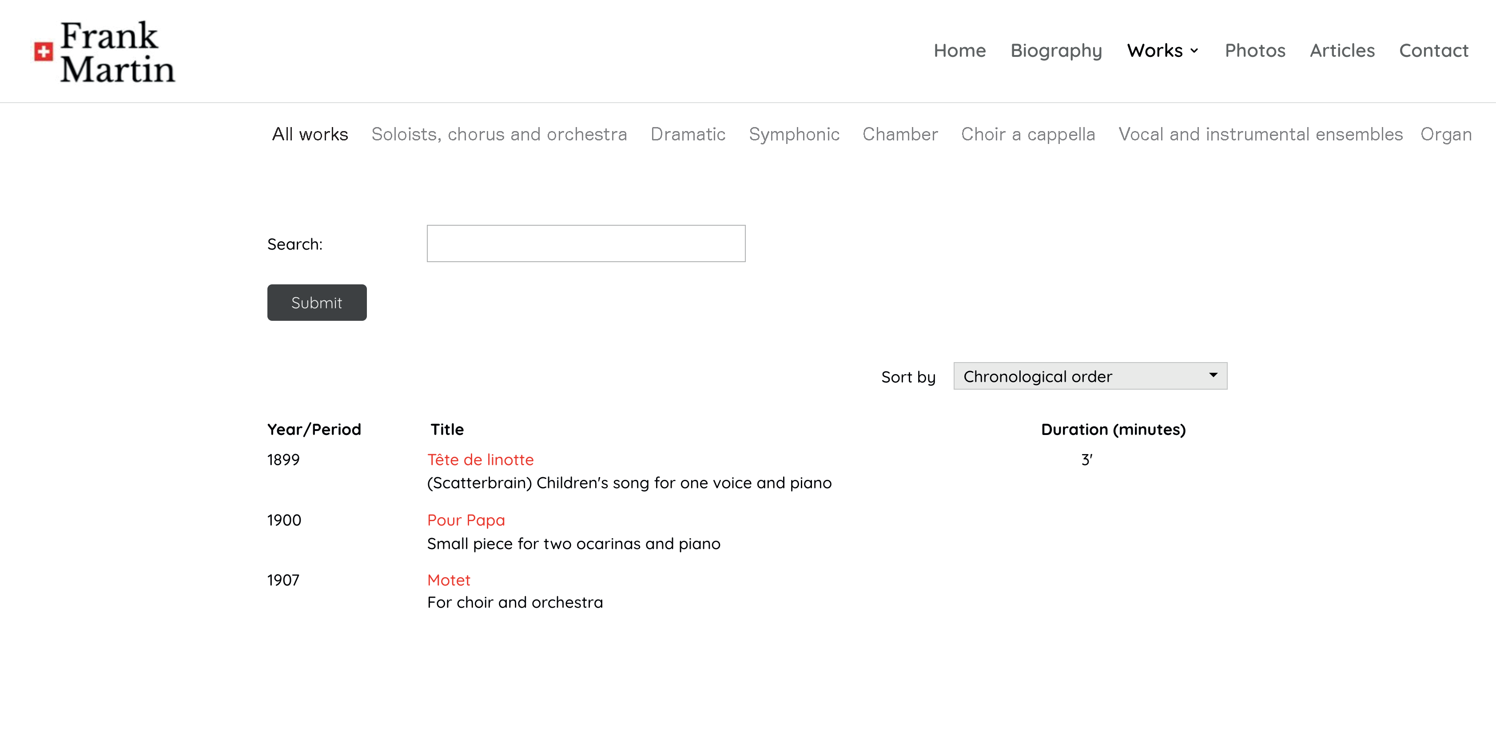The width and height of the screenshot is (1496, 746).
Task: Click the Frank Martin logo
Action: [104, 52]
